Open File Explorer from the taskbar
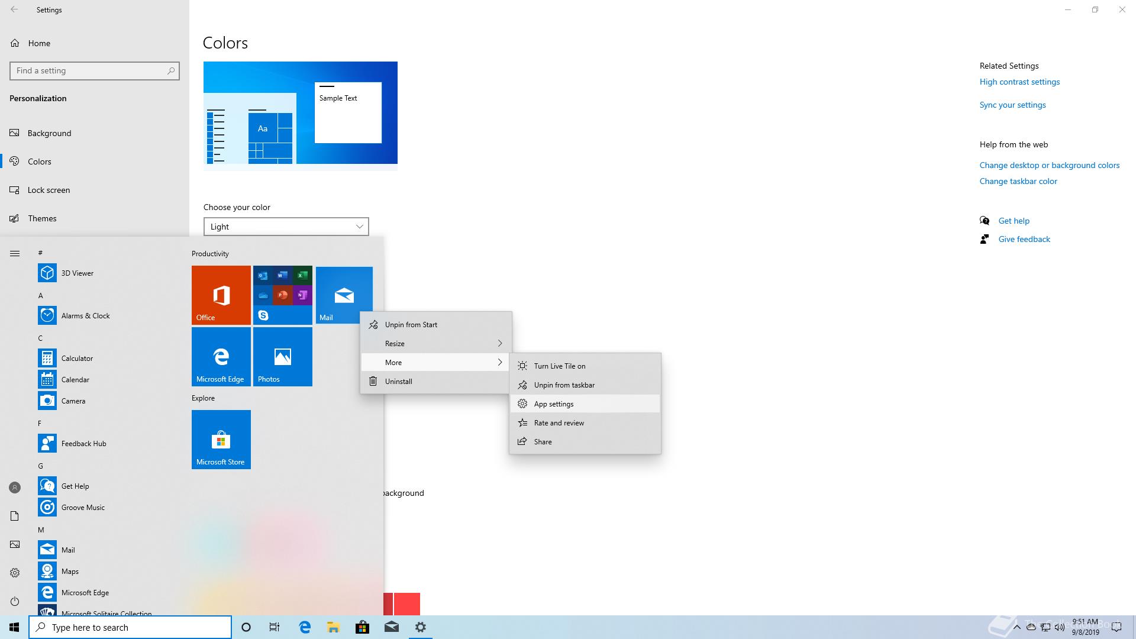This screenshot has width=1136, height=639. 333,627
